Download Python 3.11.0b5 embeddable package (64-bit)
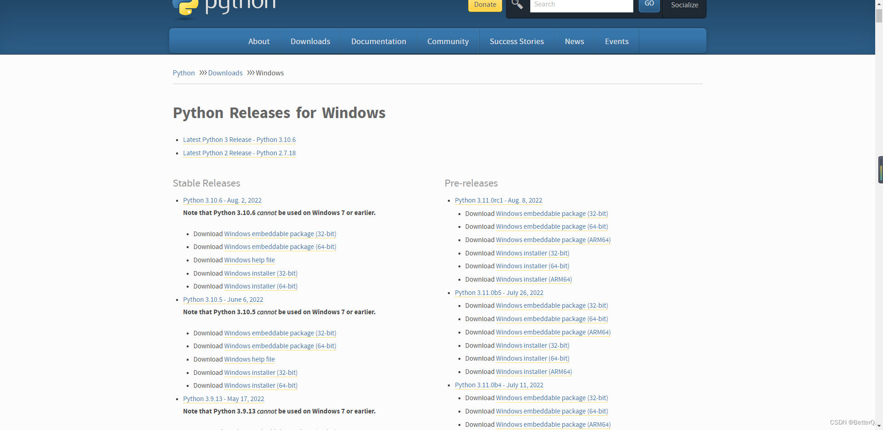 (x=552, y=319)
